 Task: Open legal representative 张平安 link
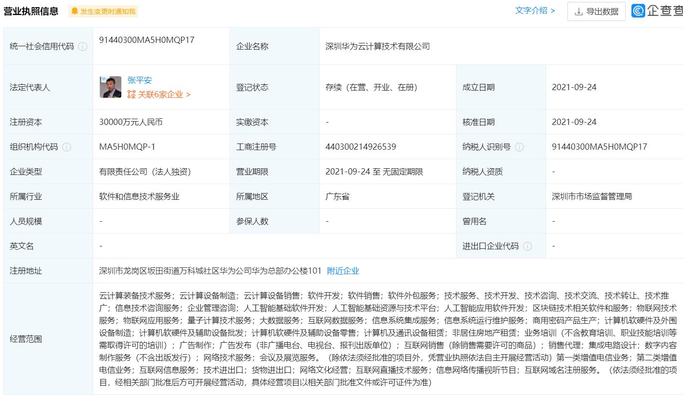click(139, 80)
